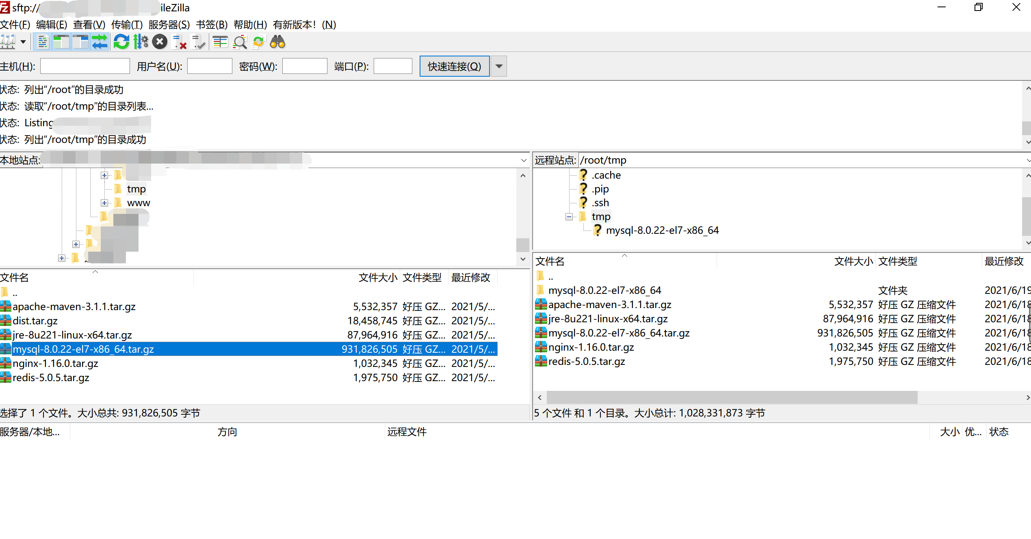1031x539 pixels.
Task: Toggle the transfer queue display
Action: point(100,42)
